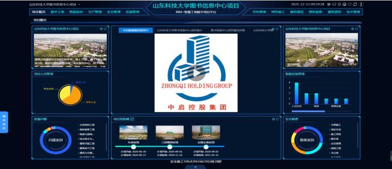Viewport: 392px width, 169px height.
Task: Click the refresh sync icon in top bar
Action: pos(355,4)
